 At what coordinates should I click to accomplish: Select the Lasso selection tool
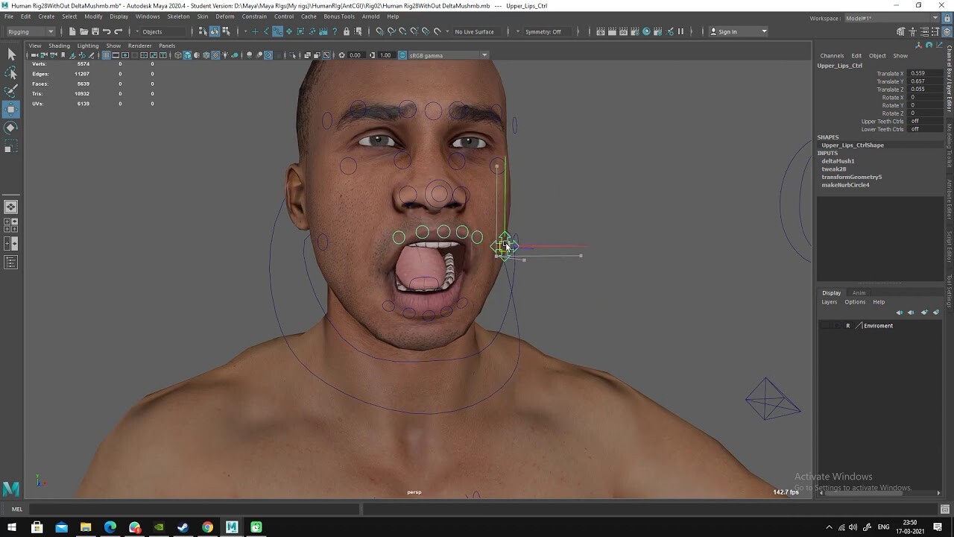(11, 73)
